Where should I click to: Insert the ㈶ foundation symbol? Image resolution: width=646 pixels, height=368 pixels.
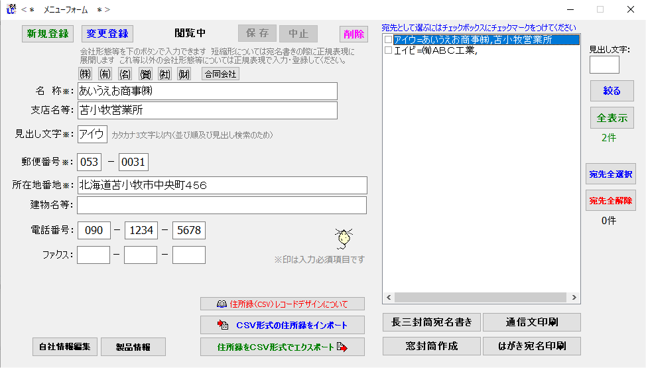(x=184, y=74)
